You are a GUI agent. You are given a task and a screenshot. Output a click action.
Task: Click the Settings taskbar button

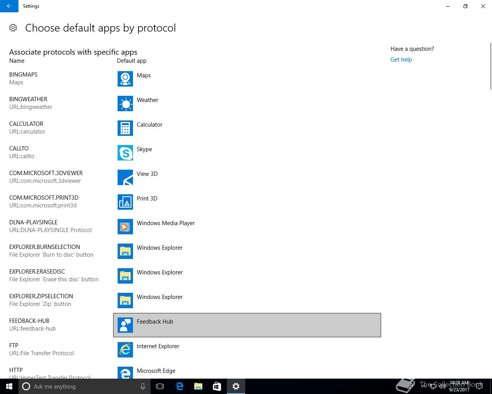pyautogui.click(x=236, y=386)
